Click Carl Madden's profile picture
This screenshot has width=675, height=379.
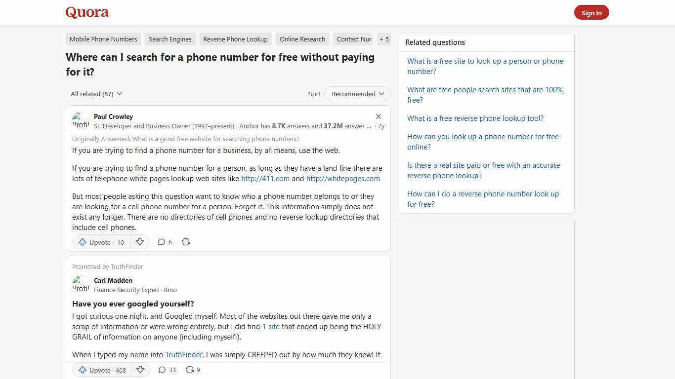[81, 284]
